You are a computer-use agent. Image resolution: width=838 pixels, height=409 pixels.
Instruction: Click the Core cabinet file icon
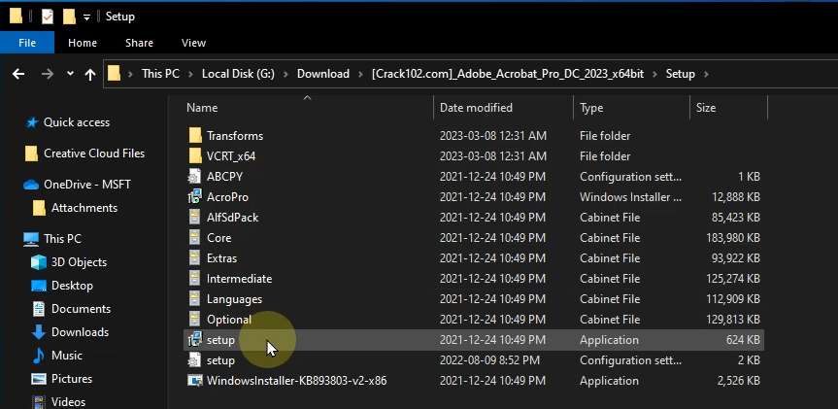coord(195,238)
